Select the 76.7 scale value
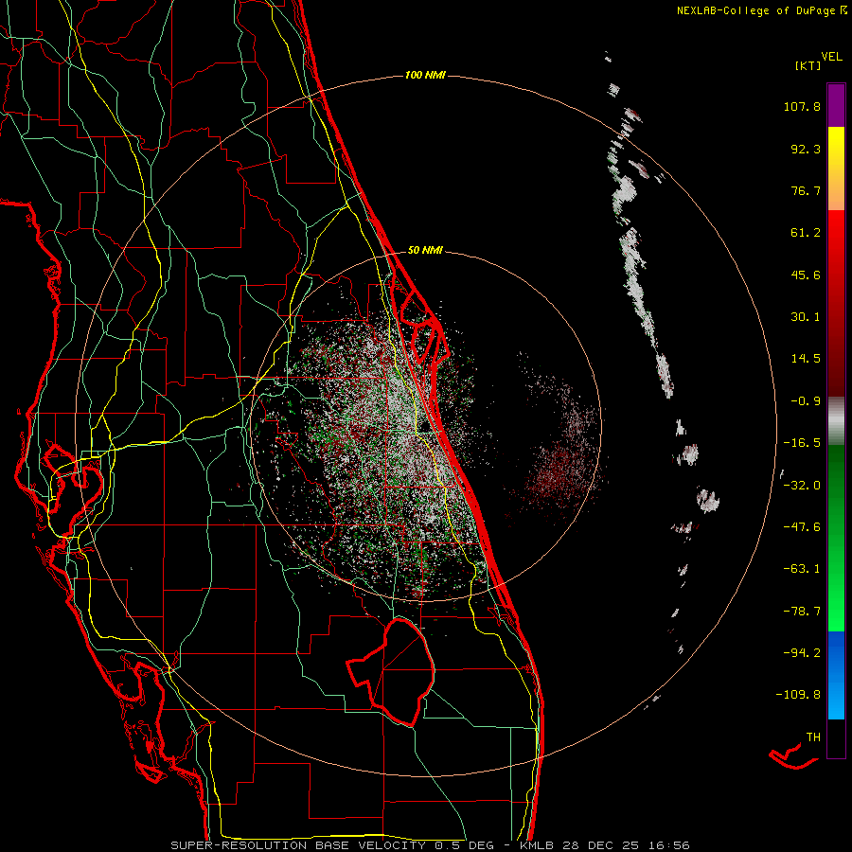This screenshot has width=852, height=852. pos(806,190)
